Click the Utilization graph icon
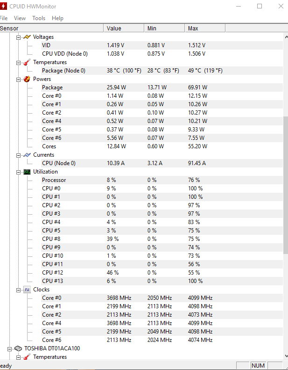The width and height of the screenshot is (288, 370). point(27,172)
